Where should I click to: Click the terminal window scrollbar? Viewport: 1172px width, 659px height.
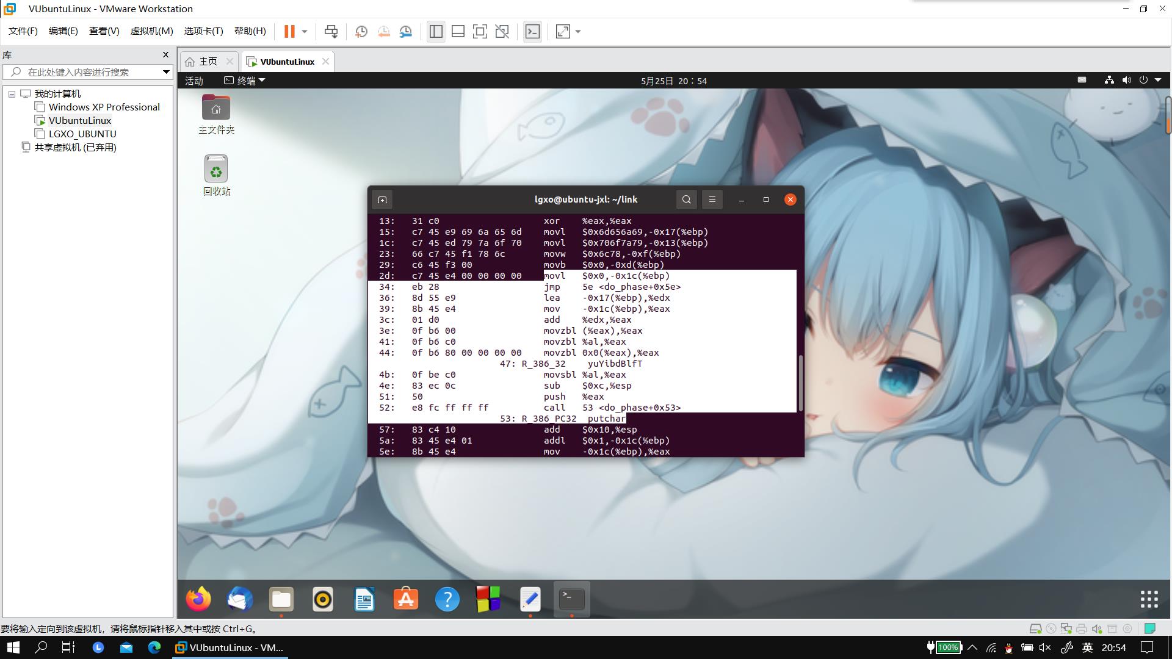(800, 383)
